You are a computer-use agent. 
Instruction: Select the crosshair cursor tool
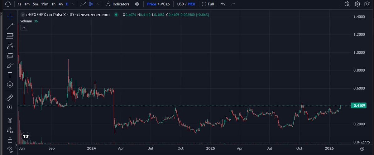[x=10, y=17]
